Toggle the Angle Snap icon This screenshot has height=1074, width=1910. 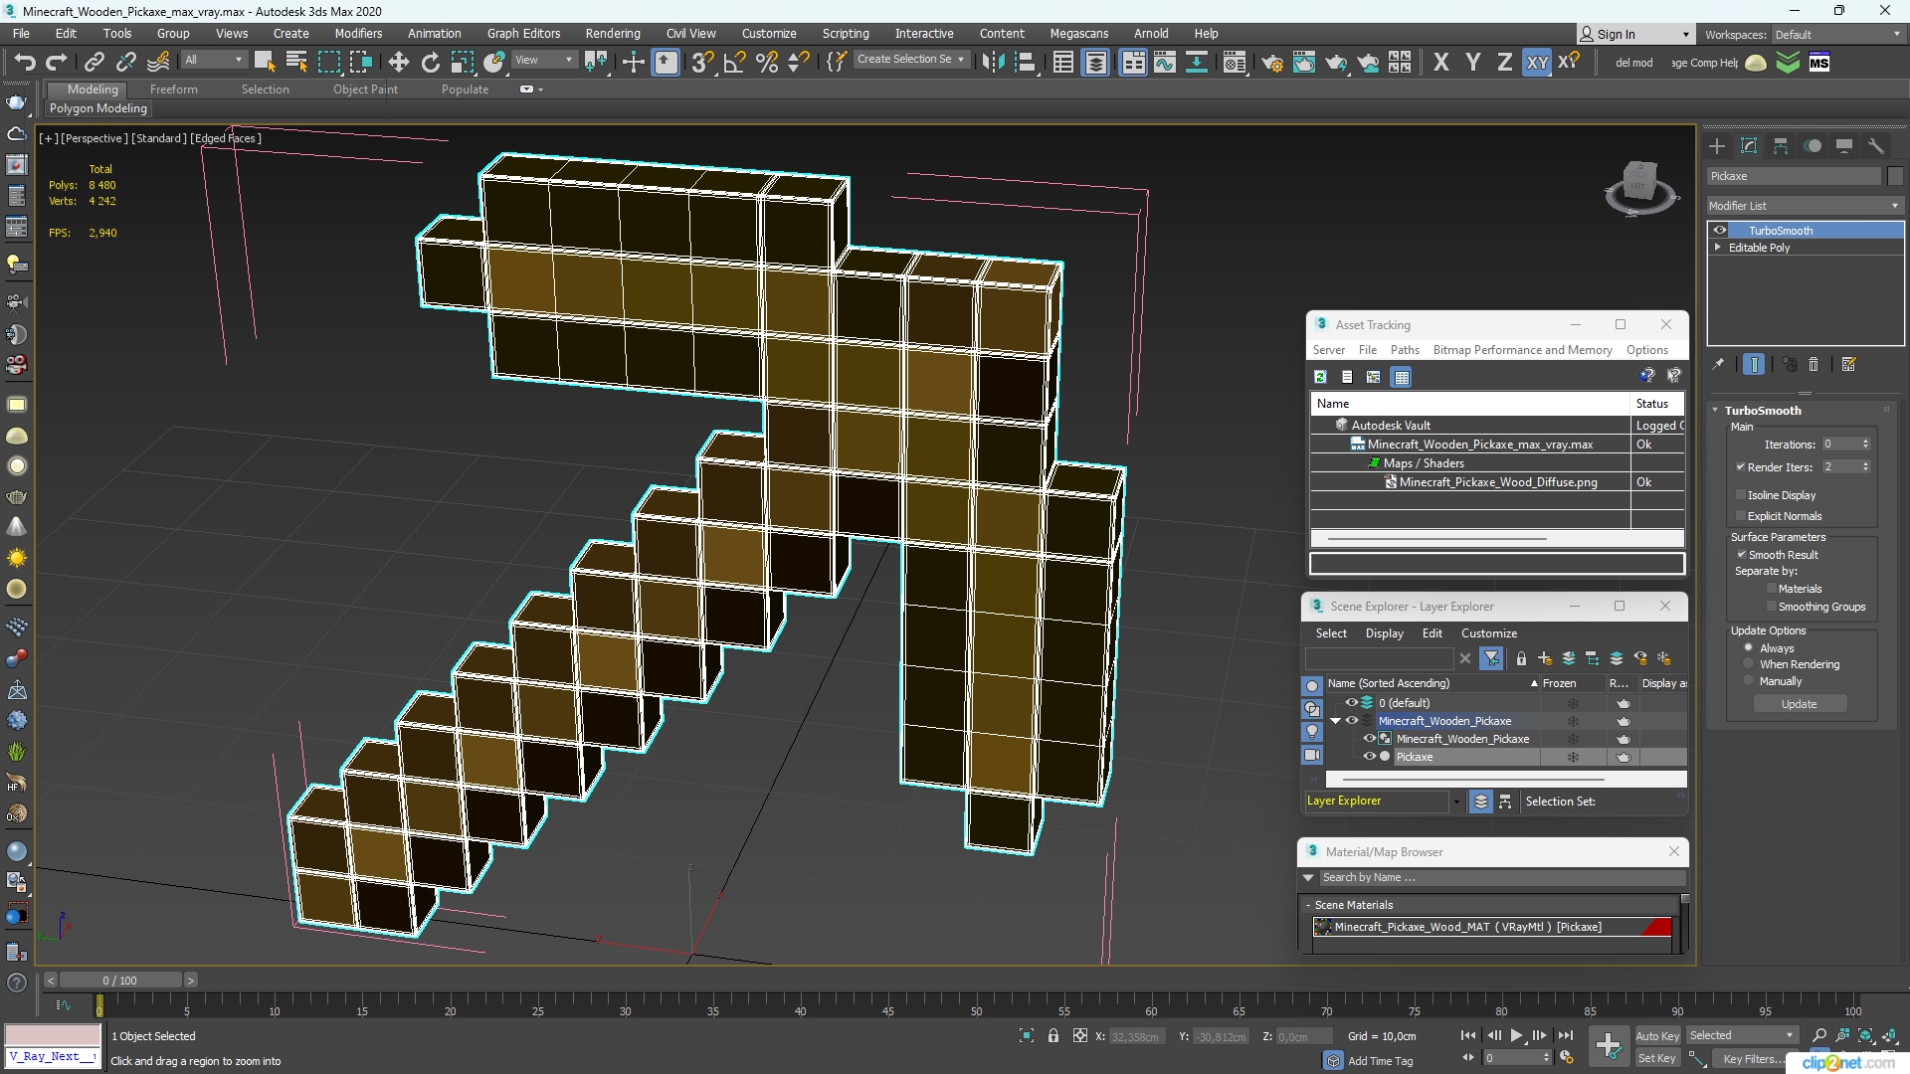point(734,63)
